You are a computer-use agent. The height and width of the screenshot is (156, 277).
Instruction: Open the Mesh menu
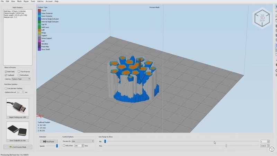tap(19, 1)
